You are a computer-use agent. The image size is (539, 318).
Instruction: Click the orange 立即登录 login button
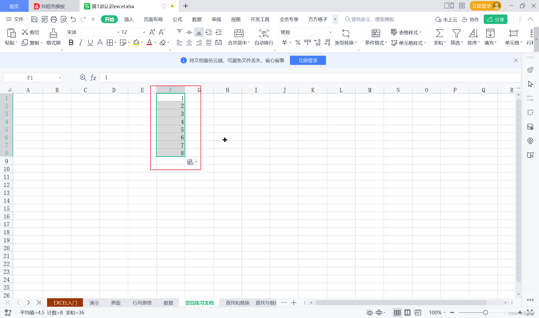(485, 6)
